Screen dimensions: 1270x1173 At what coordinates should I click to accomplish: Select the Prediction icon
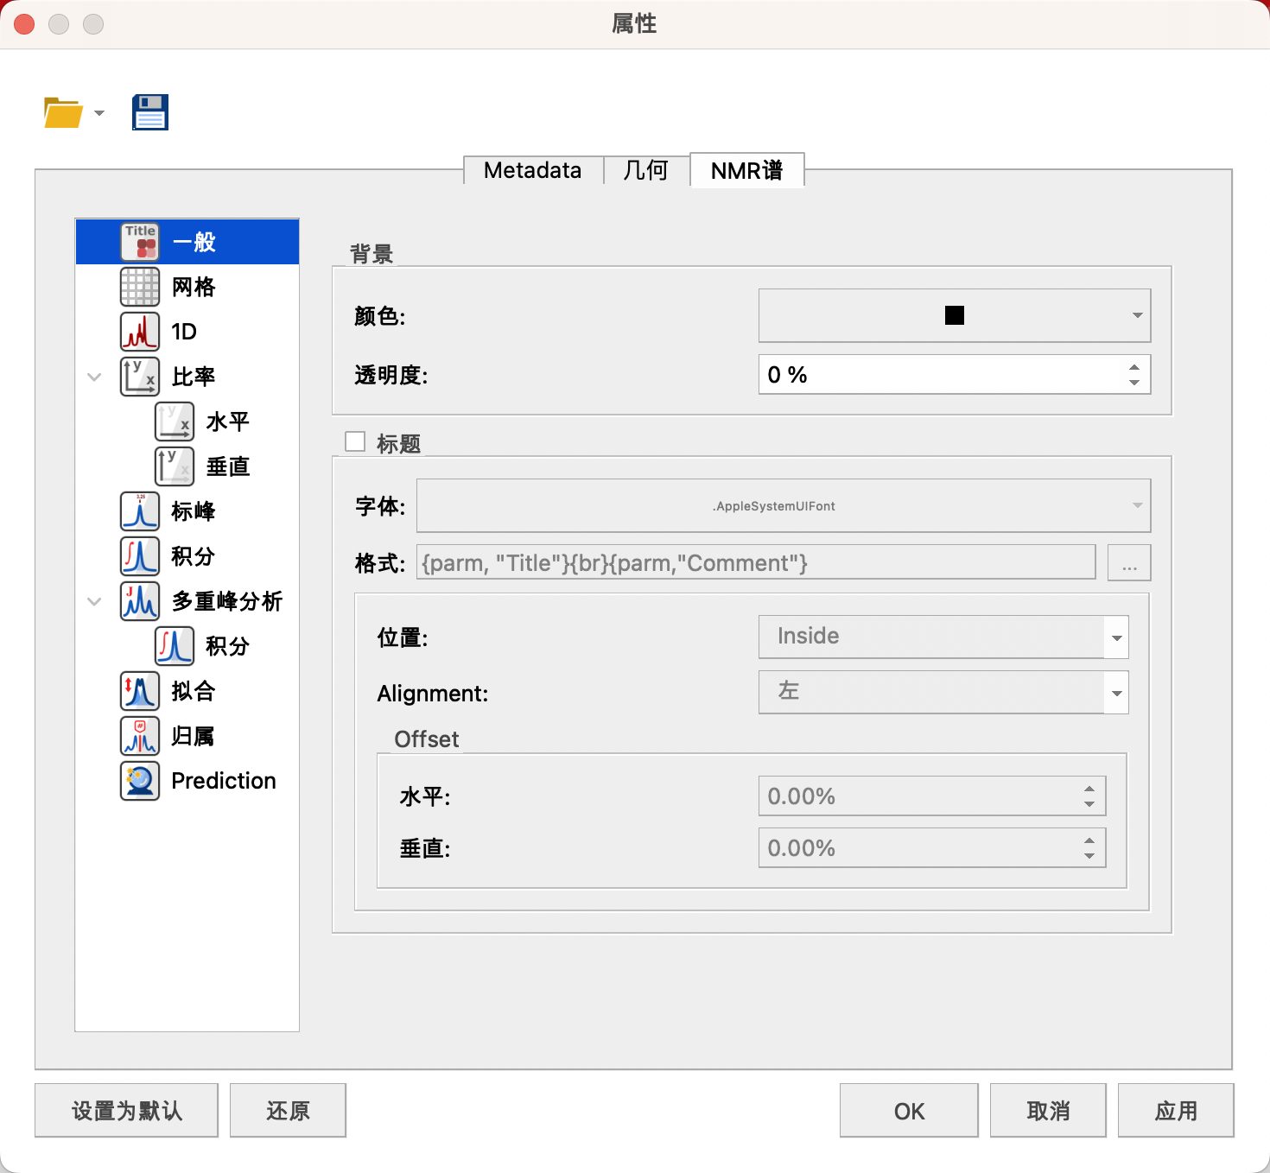coord(140,781)
